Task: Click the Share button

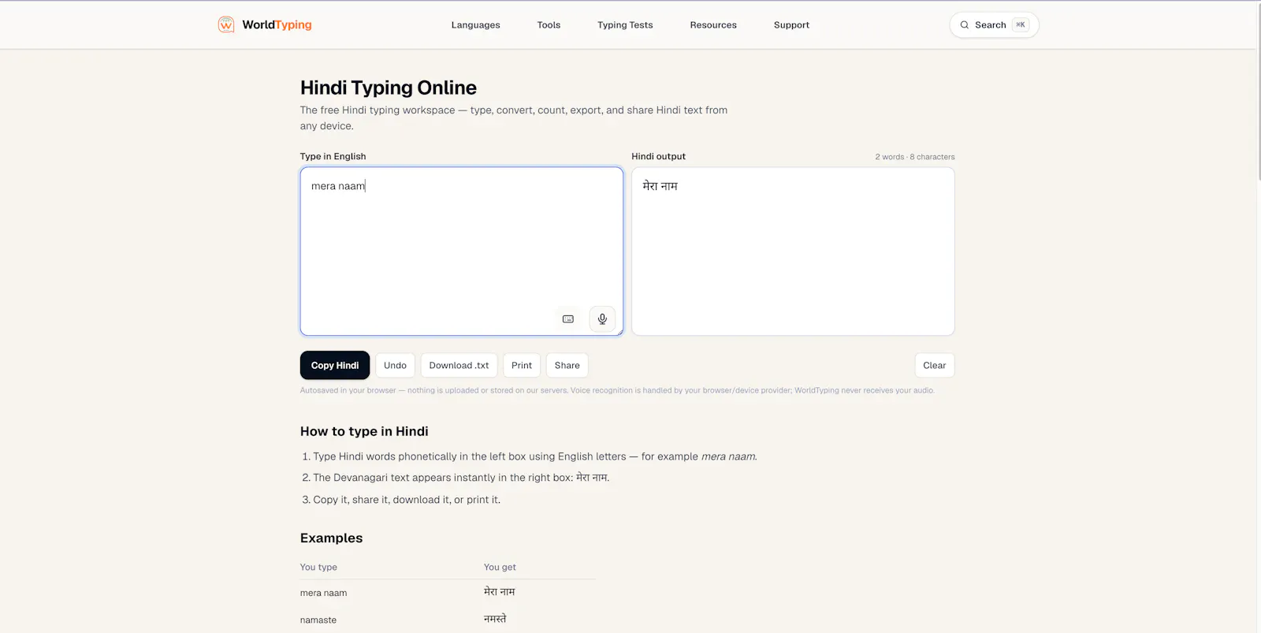Action: pyautogui.click(x=567, y=365)
